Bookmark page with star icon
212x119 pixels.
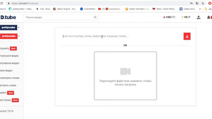(203, 3)
